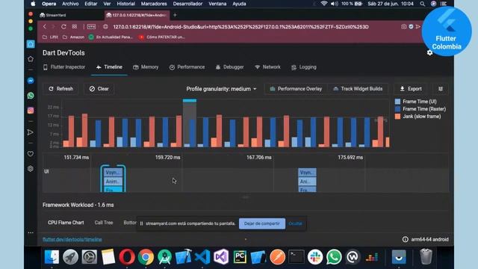Select the second Ani... event block near 167.706 ms
This screenshot has width=478, height=269.
click(307, 182)
